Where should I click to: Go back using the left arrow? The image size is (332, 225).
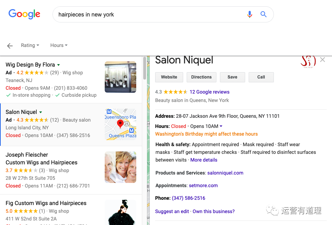pyautogui.click(x=10, y=46)
